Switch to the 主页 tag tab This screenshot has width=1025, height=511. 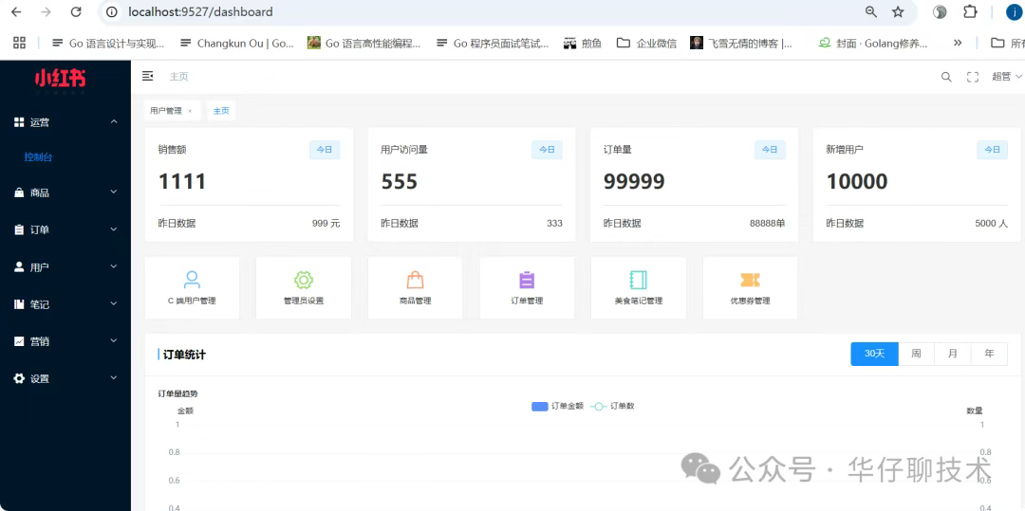click(x=221, y=111)
